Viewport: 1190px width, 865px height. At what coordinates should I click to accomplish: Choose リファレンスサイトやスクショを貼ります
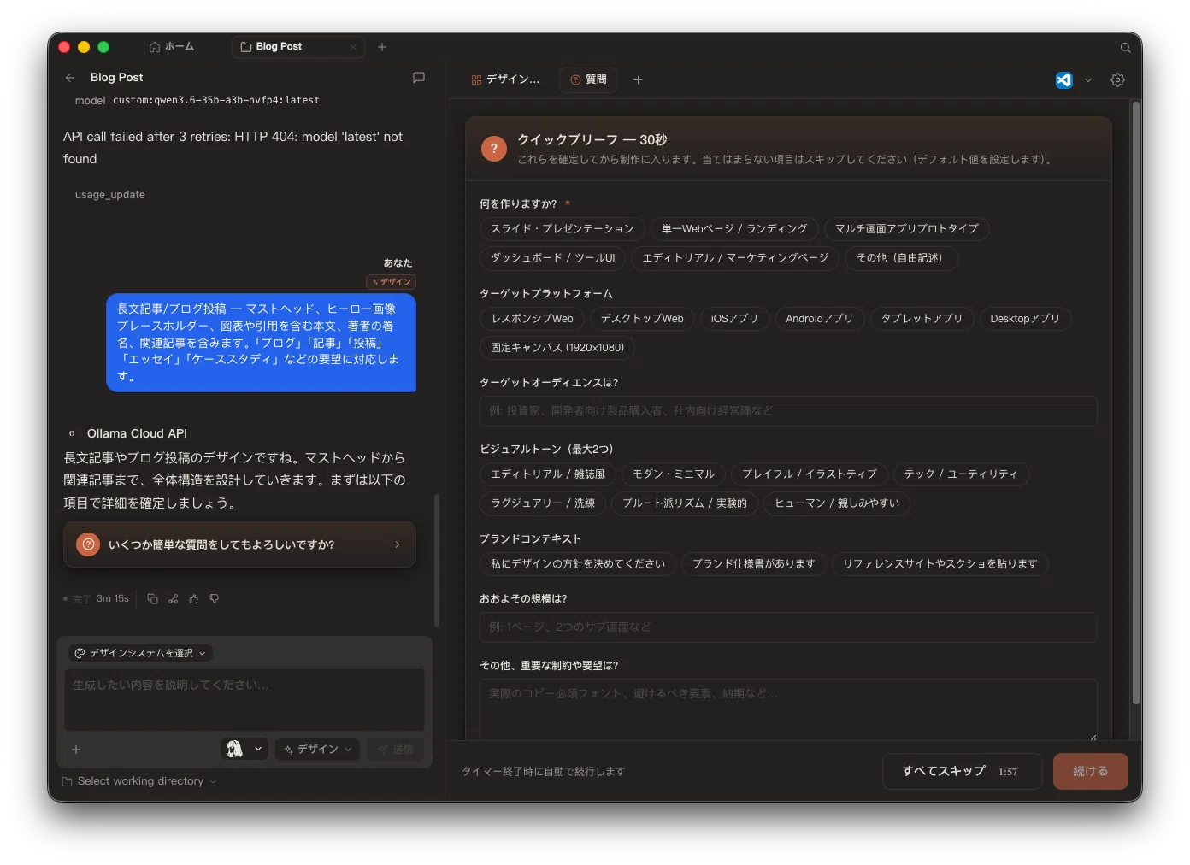(940, 564)
